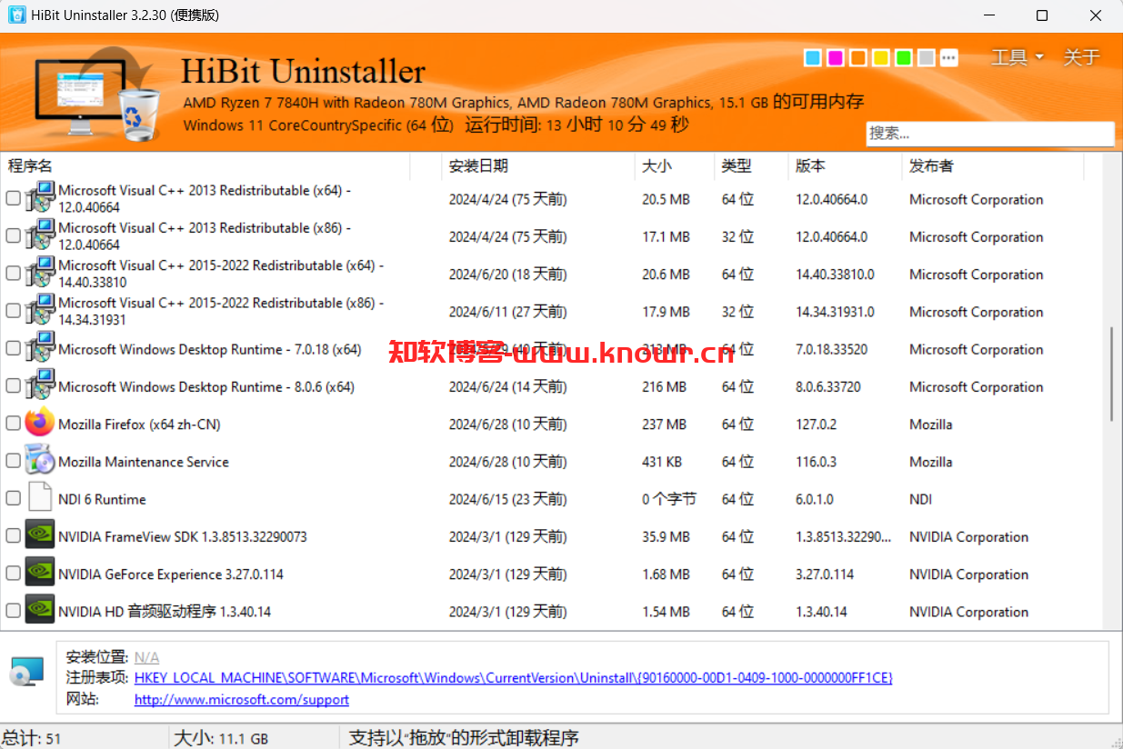
Task: Check the box for Visual C++ 2015-2022 x64
Action: [x=13, y=273]
